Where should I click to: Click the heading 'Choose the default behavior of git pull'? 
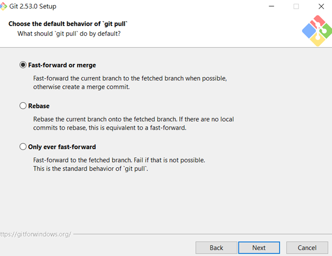pyautogui.click(x=68, y=24)
